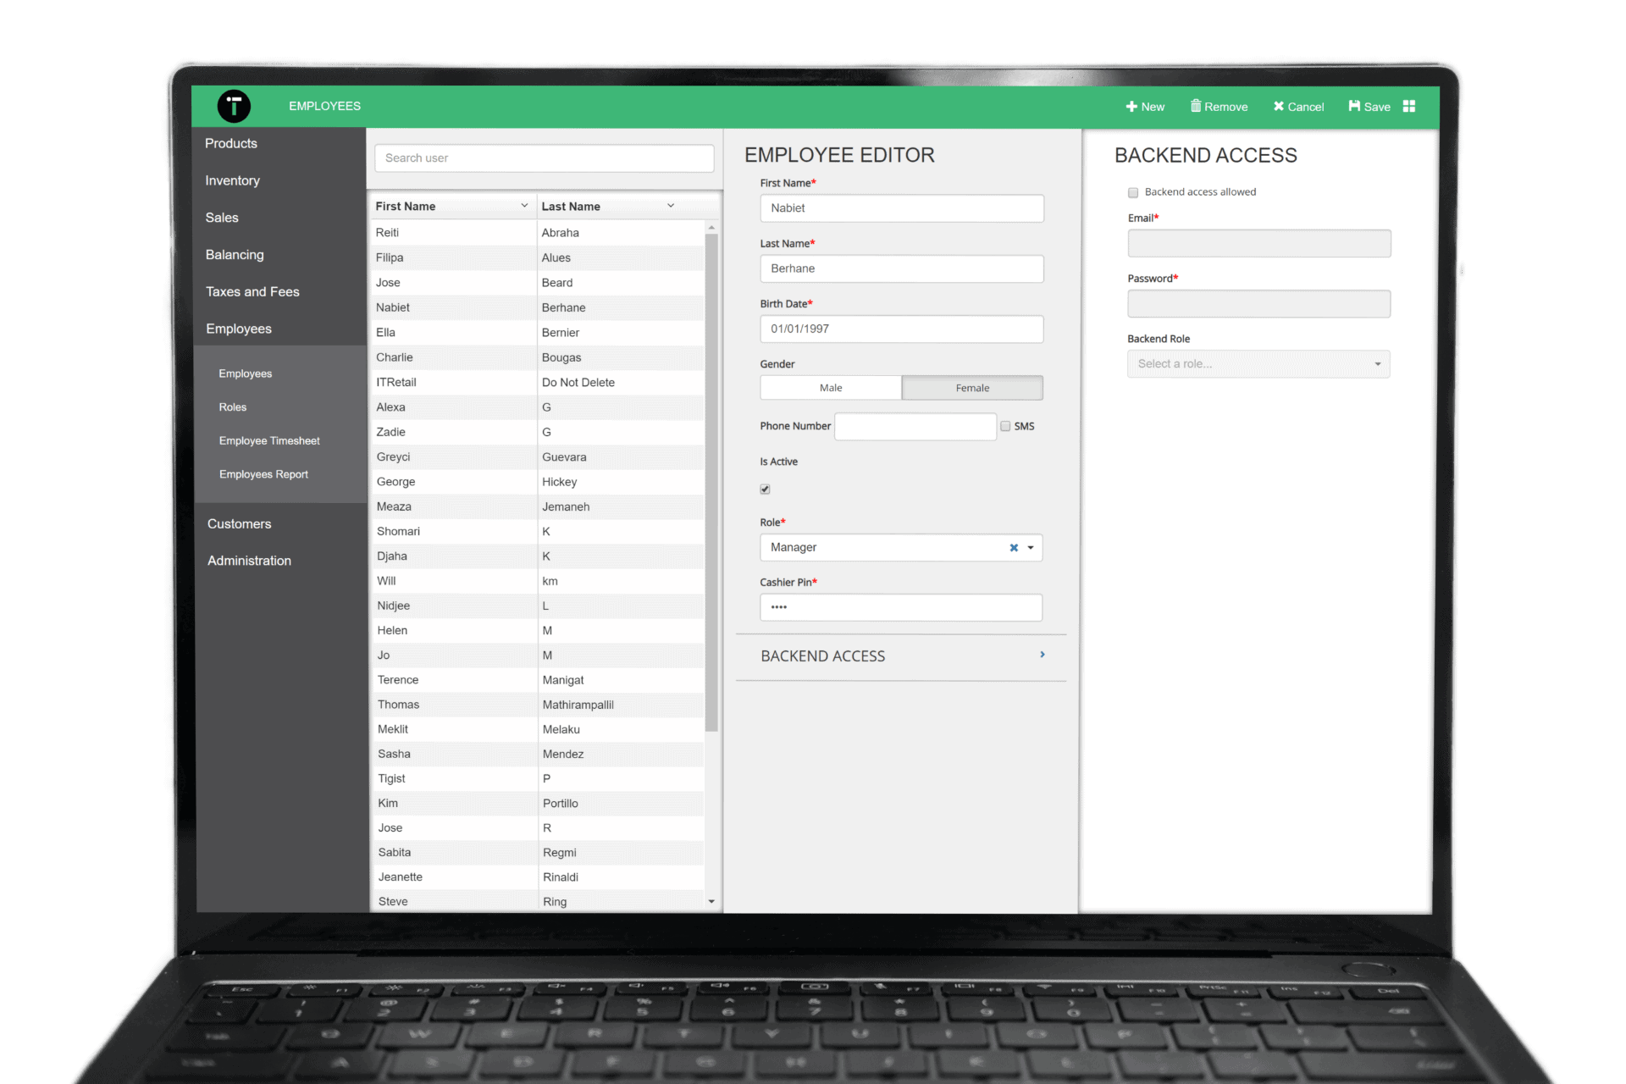Click the list scroll down arrow
1626x1084 pixels.
click(x=711, y=901)
